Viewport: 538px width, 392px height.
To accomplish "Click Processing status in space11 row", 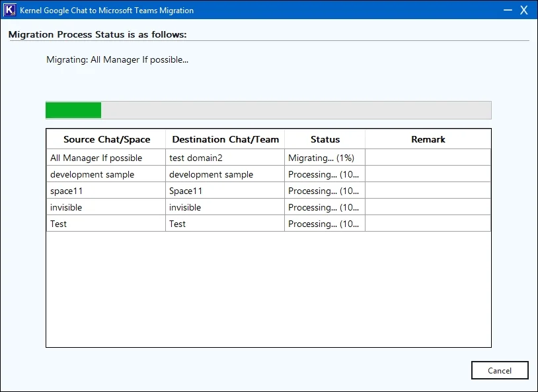I will 325,191.
